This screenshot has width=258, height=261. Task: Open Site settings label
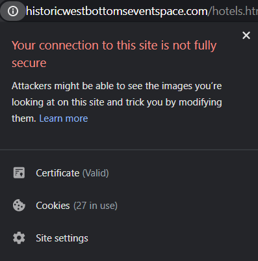coord(62,238)
